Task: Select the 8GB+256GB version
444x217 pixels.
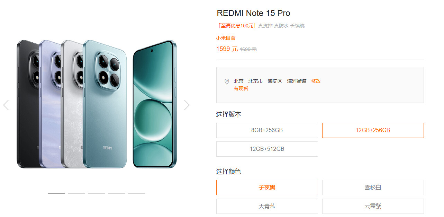Action: click(x=267, y=130)
